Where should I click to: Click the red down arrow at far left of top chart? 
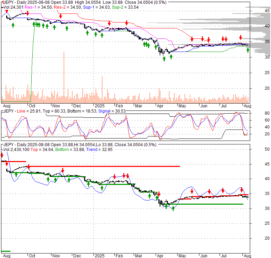click(6, 11)
